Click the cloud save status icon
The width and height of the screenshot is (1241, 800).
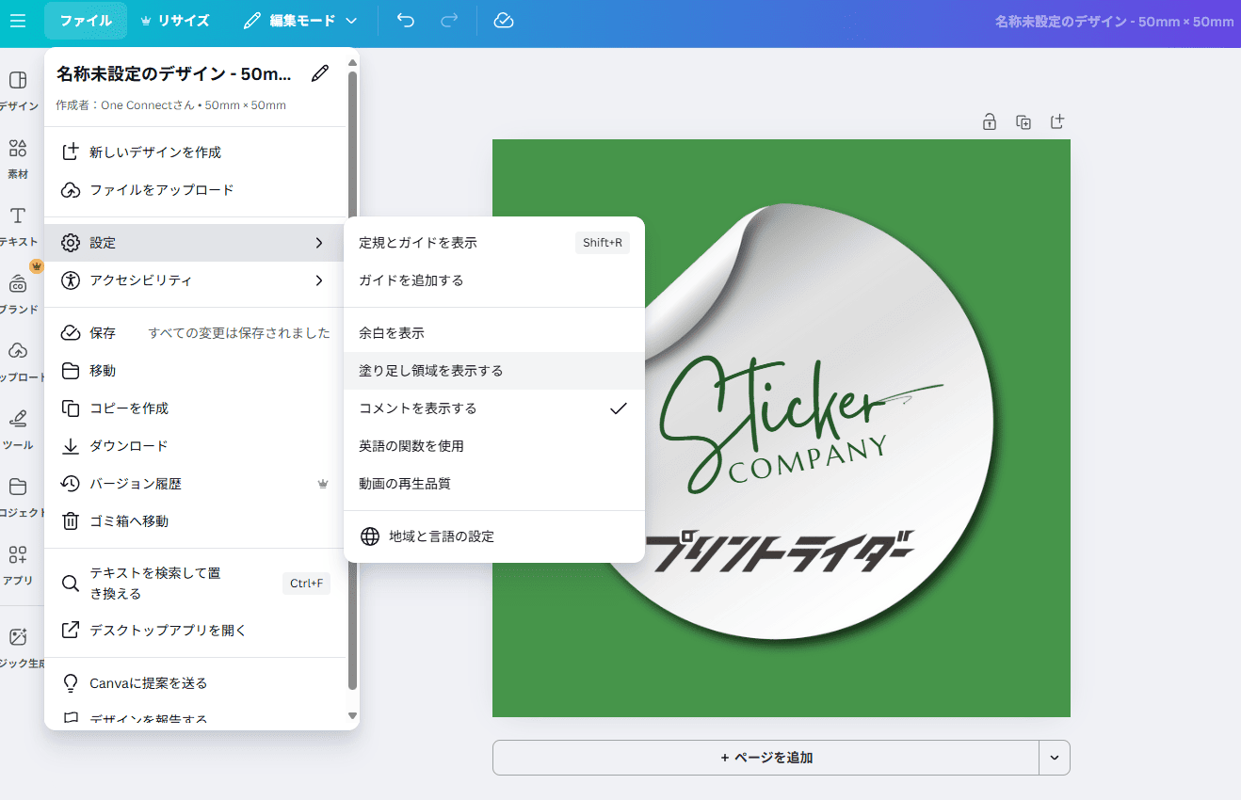click(x=504, y=21)
